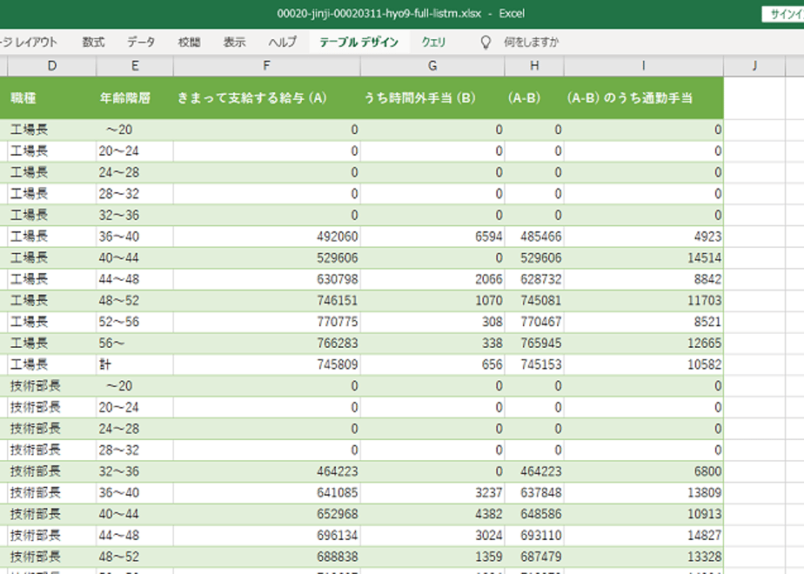Select cell with value 14514
The width and height of the screenshot is (804, 574).
pyautogui.click(x=644, y=257)
